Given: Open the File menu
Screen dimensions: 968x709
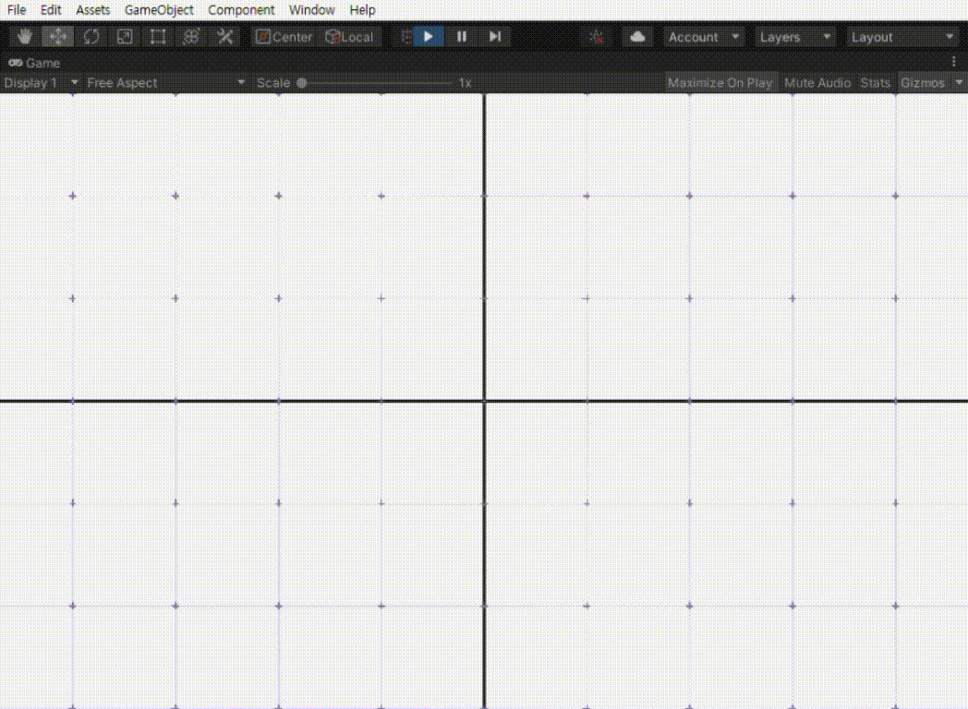Looking at the screenshot, I should tap(17, 10).
